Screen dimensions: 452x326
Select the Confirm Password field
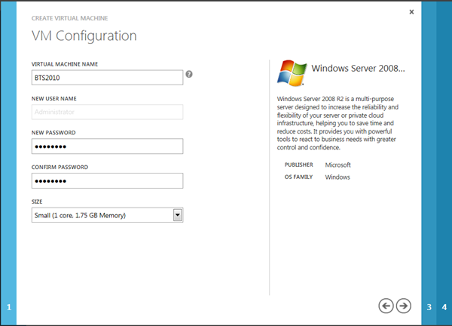[108, 181]
